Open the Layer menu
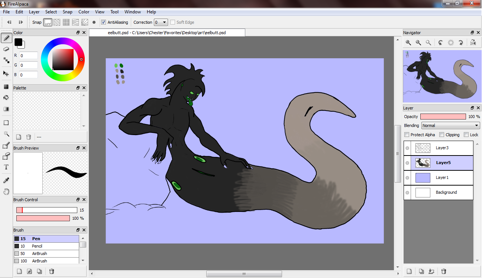 (34, 12)
